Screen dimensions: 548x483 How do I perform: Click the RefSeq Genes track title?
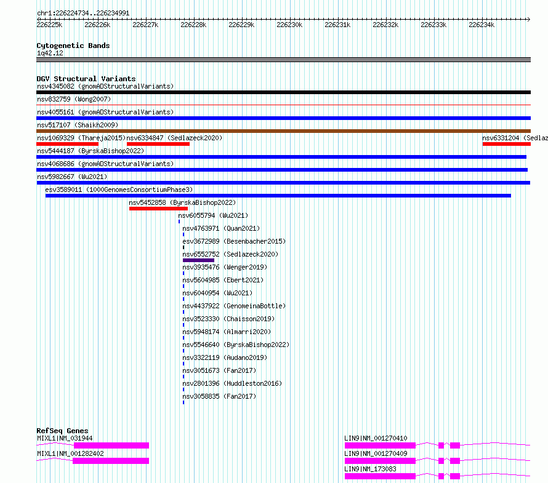coord(62,431)
